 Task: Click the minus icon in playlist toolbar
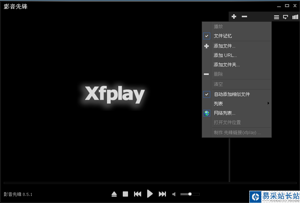[x=244, y=16]
